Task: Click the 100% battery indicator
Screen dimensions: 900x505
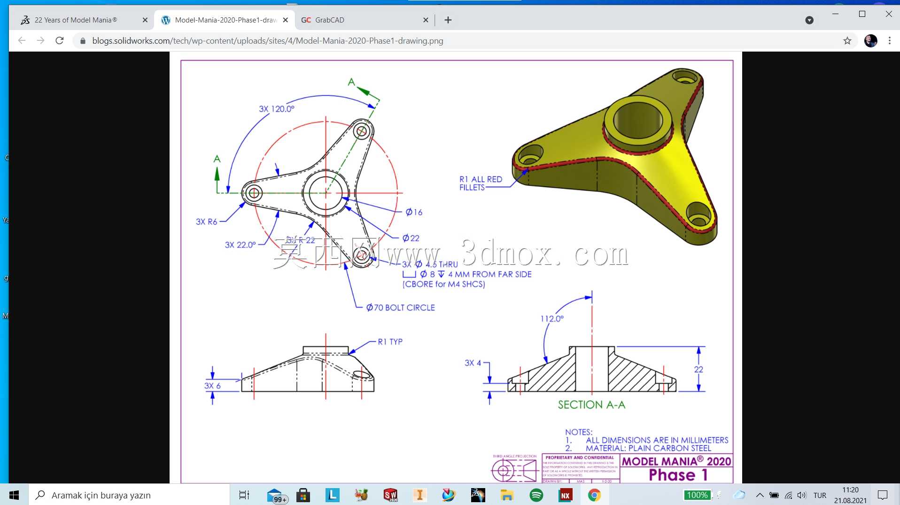Action: click(697, 495)
